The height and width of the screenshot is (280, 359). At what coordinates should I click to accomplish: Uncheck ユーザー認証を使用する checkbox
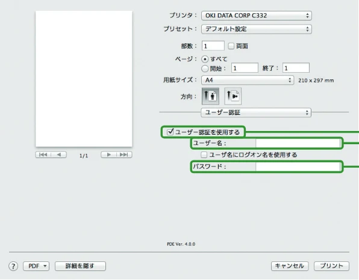[x=170, y=132]
